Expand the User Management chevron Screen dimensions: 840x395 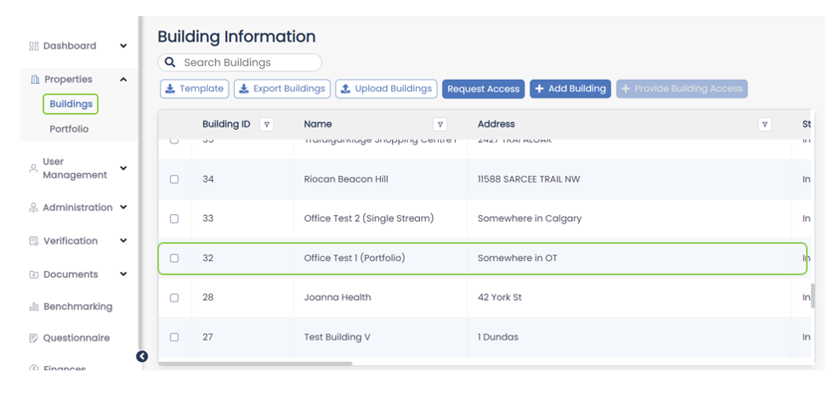(x=123, y=168)
